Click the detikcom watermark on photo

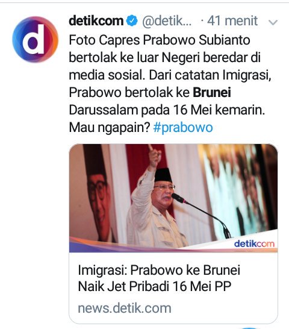(x=254, y=243)
